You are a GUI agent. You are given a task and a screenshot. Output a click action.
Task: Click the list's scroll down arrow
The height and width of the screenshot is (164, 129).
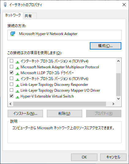click(118, 99)
